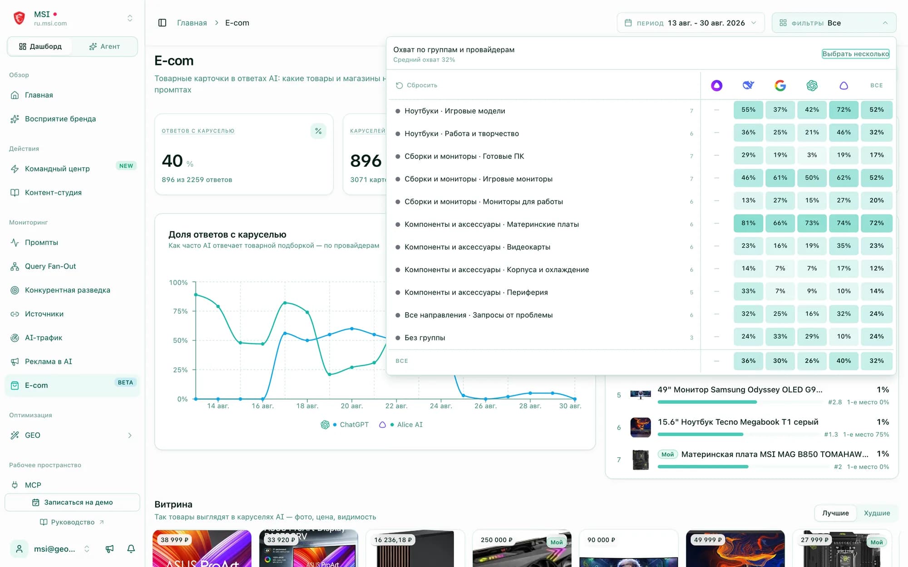Screen dimensions: 908x567
Task: Filter by the blue whale provider icon
Action: point(748,85)
